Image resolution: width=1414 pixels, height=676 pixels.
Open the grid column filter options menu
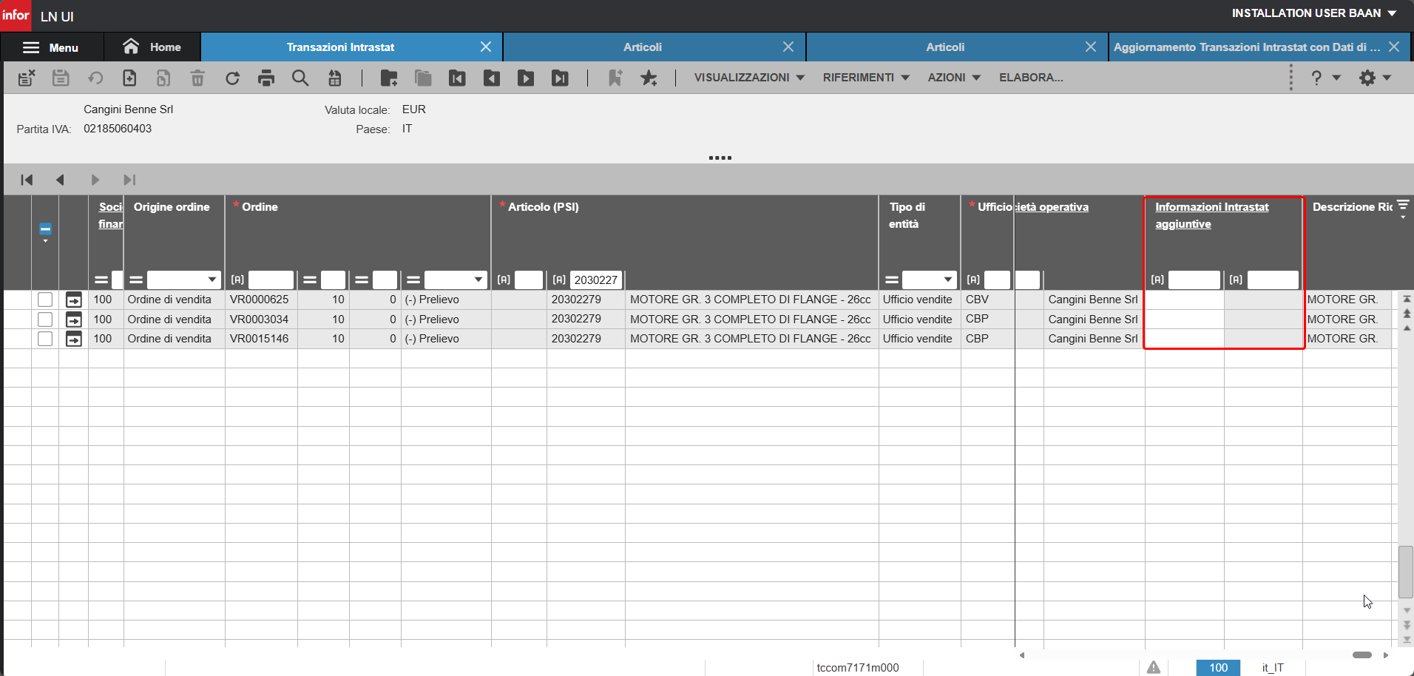(x=1403, y=209)
